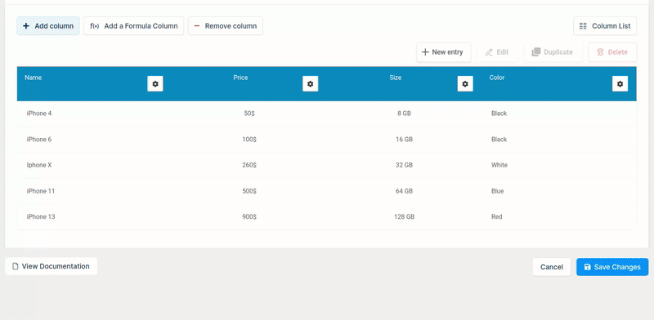The image size is (654, 320).
Task: Add a Formula Column
Action: (134, 26)
